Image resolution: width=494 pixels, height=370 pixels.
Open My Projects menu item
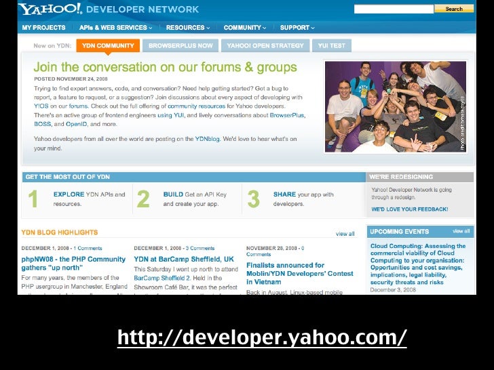44,28
